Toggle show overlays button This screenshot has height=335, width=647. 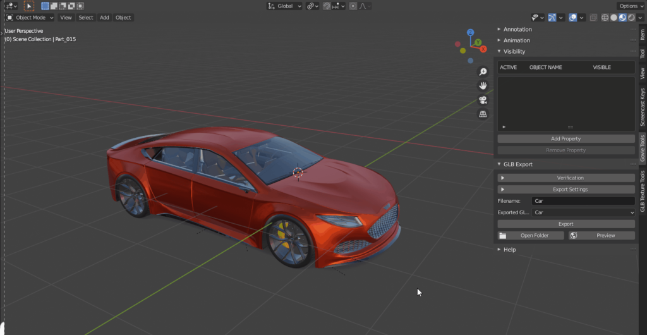pyautogui.click(x=573, y=18)
